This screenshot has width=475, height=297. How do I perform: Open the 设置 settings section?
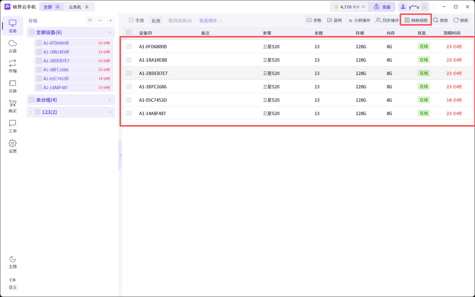click(x=13, y=147)
